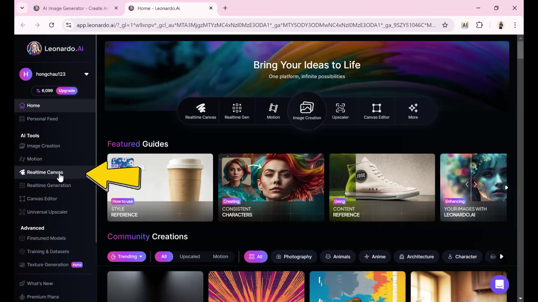Click the Upgrade button
This screenshot has width=538, height=302.
coord(67,91)
